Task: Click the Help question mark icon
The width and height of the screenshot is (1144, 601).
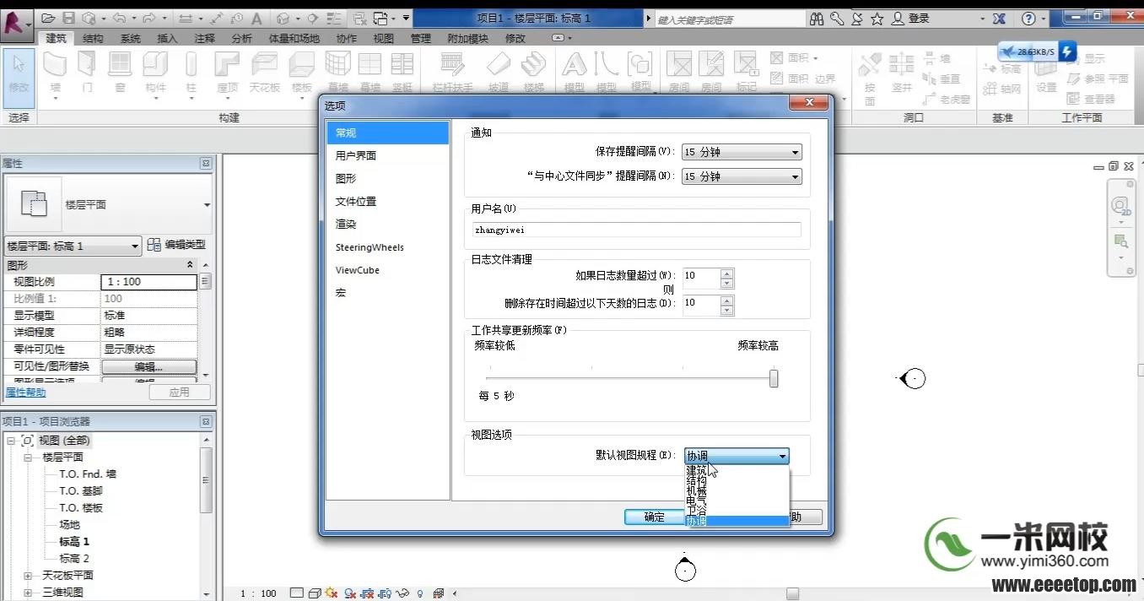Action: click(x=1028, y=18)
